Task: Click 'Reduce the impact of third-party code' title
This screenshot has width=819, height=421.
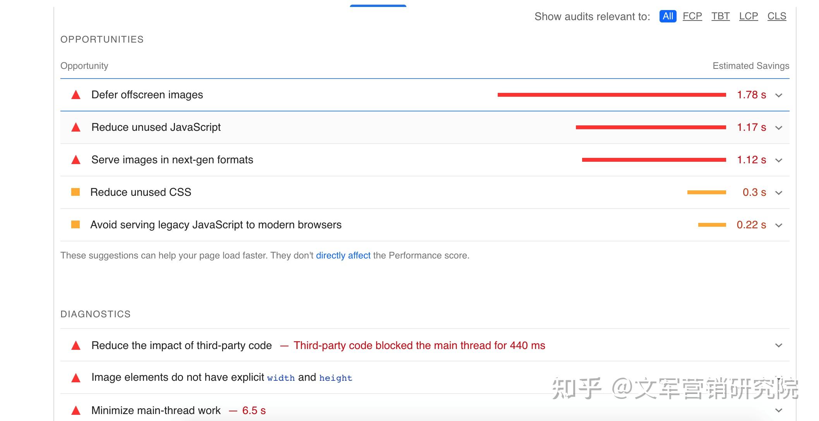Action: [182, 346]
